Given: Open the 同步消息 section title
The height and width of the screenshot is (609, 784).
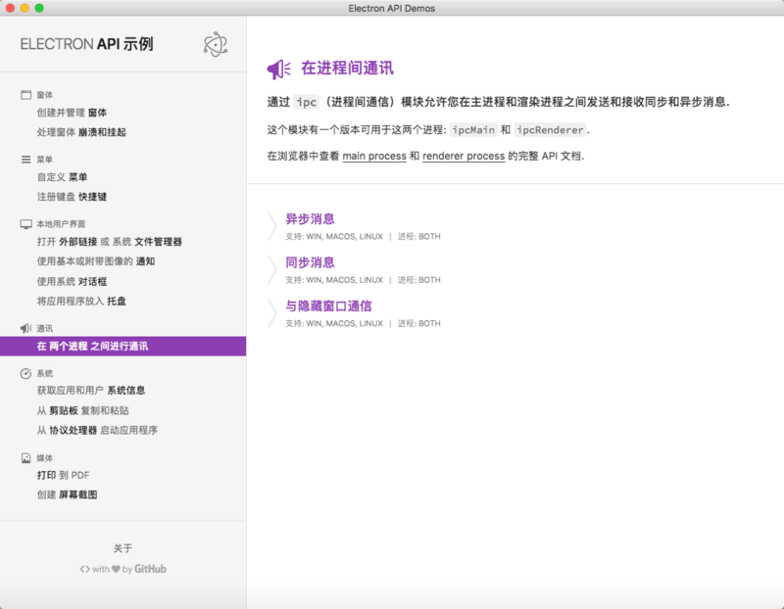Looking at the screenshot, I should click(x=310, y=262).
